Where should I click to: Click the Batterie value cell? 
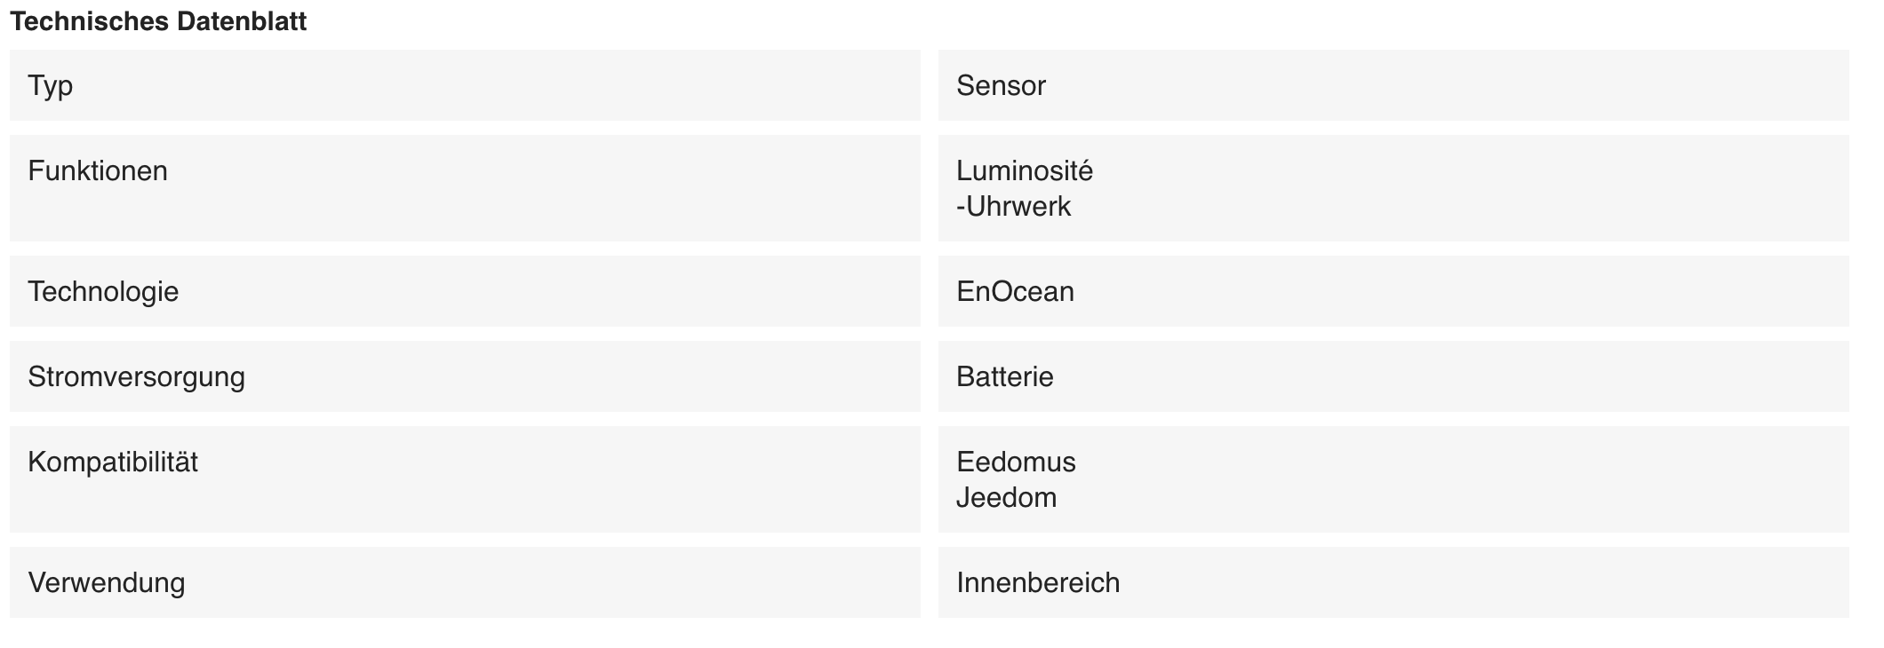point(1393,376)
